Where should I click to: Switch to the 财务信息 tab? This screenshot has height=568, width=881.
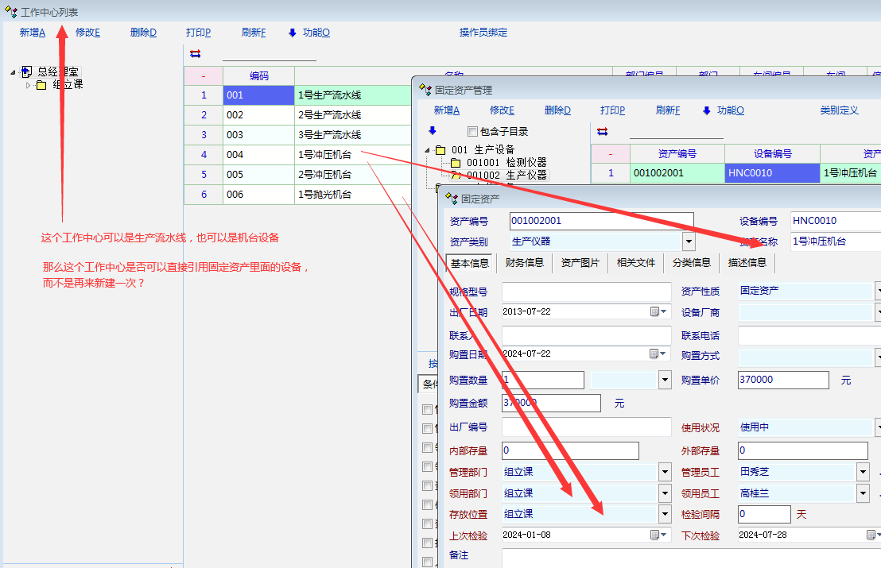click(524, 263)
